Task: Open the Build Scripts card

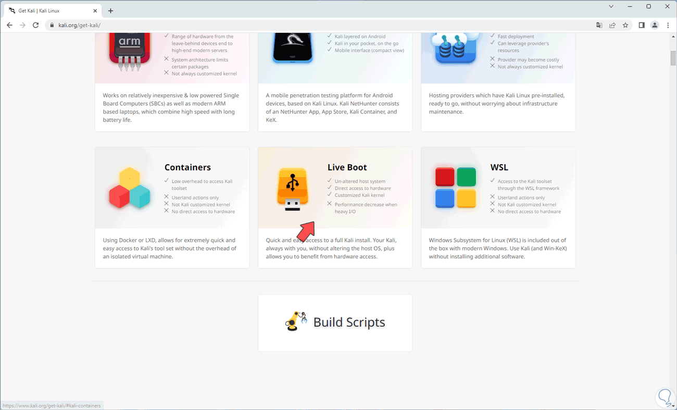Action: point(335,322)
